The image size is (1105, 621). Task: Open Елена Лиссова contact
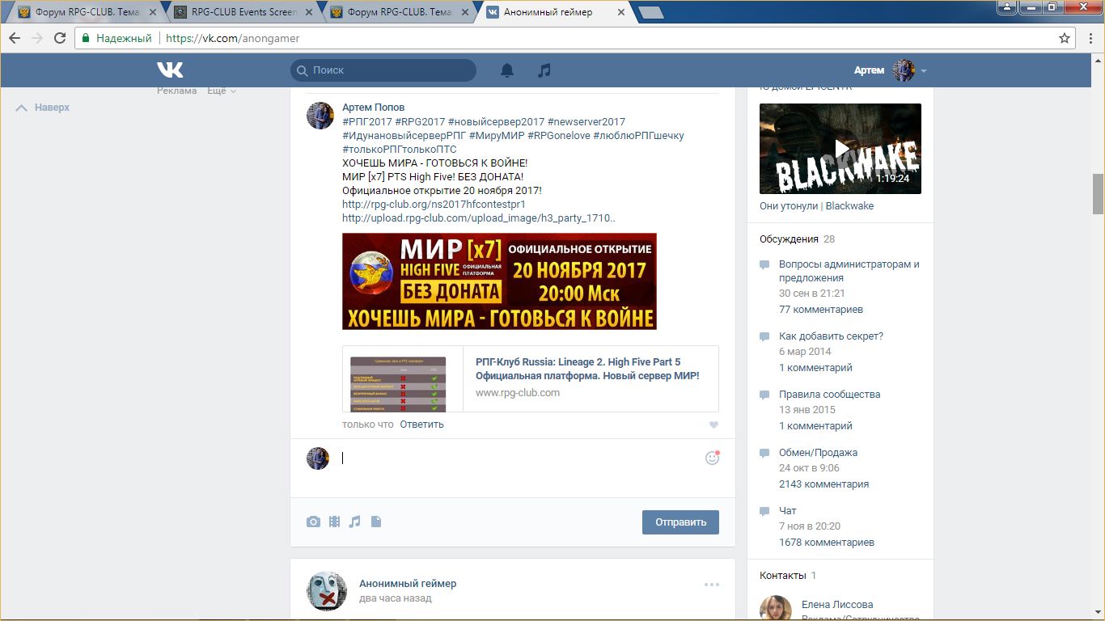click(x=837, y=605)
